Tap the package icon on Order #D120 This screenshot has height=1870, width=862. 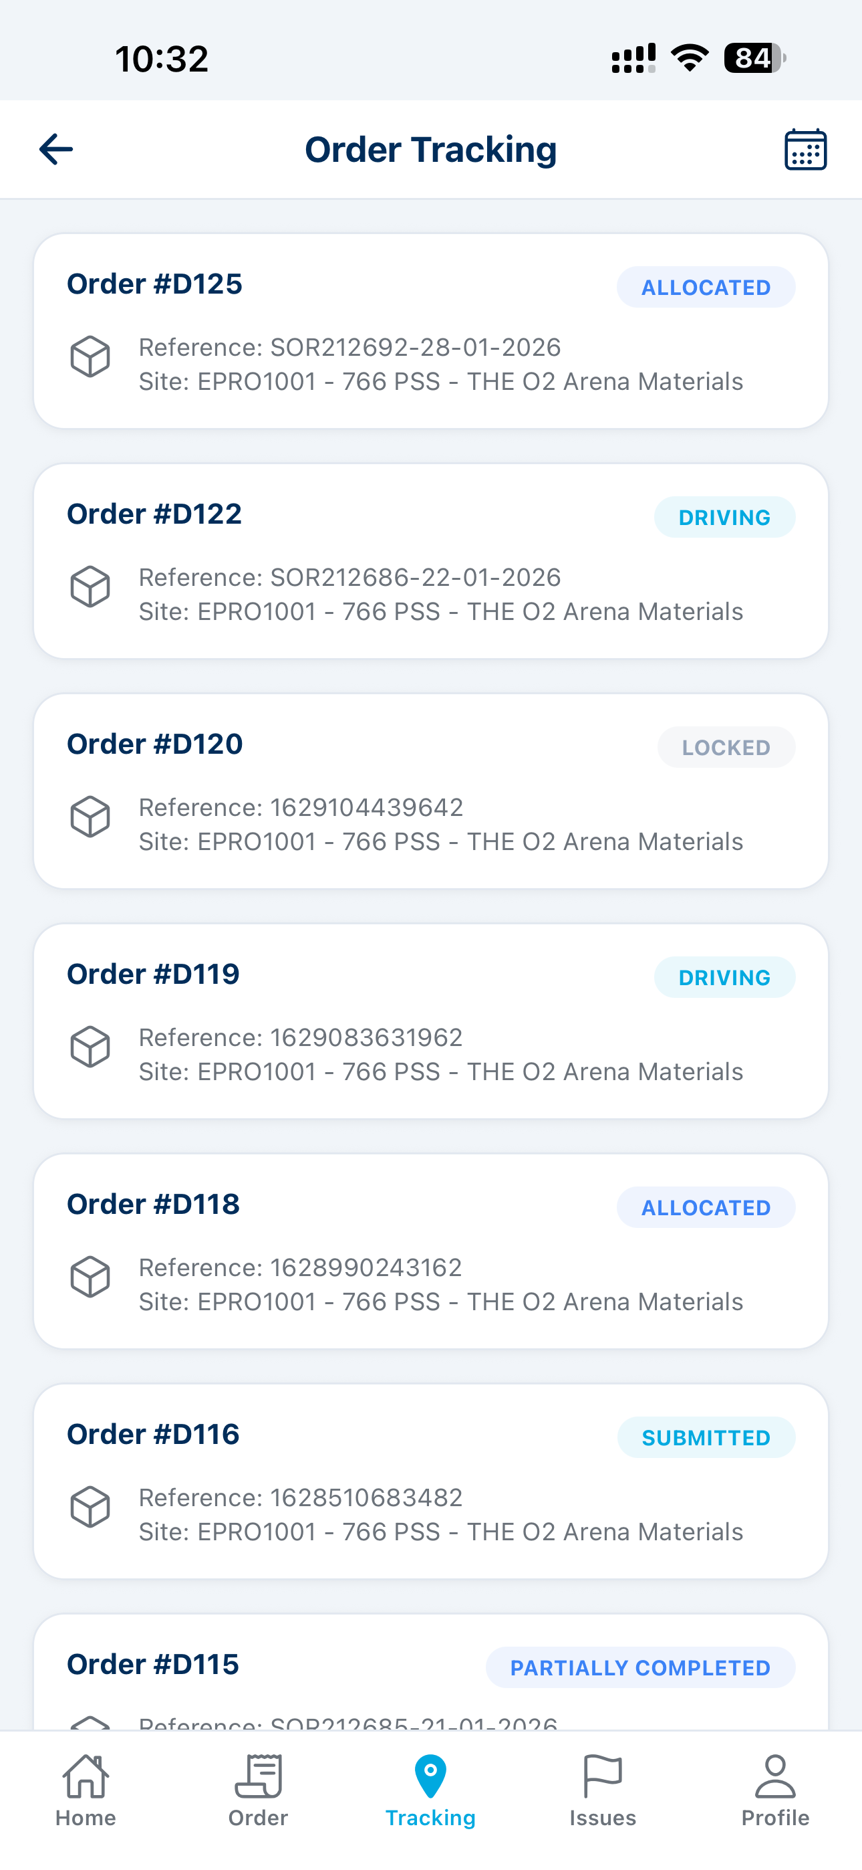(x=90, y=817)
